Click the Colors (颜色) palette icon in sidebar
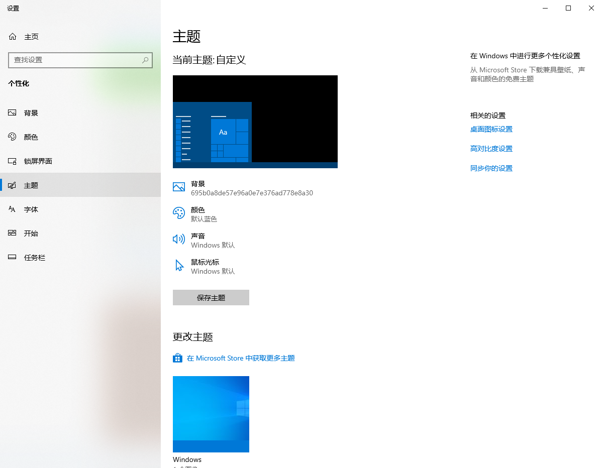This screenshot has height=468, width=603. [x=13, y=137]
